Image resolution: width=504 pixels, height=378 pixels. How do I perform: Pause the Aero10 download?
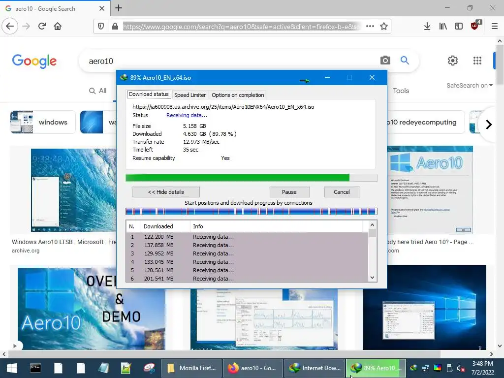289,192
